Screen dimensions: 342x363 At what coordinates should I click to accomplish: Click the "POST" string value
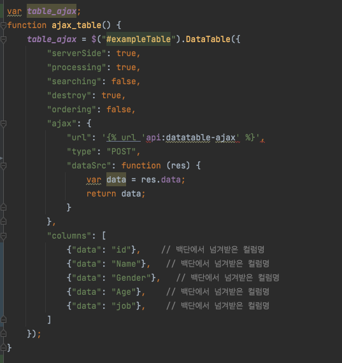(x=121, y=152)
